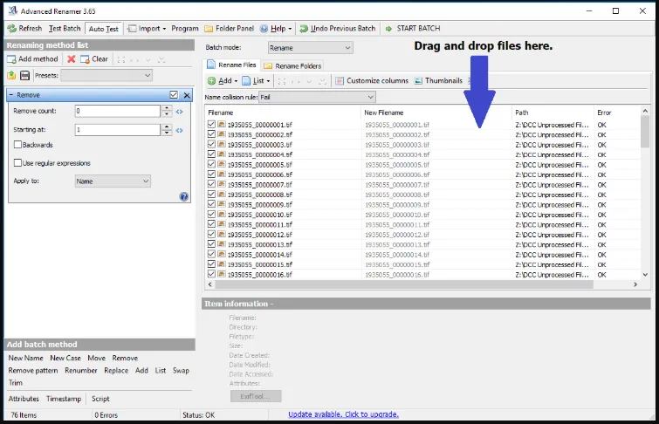Open the Name collision rule dropdown

(317, 97)
